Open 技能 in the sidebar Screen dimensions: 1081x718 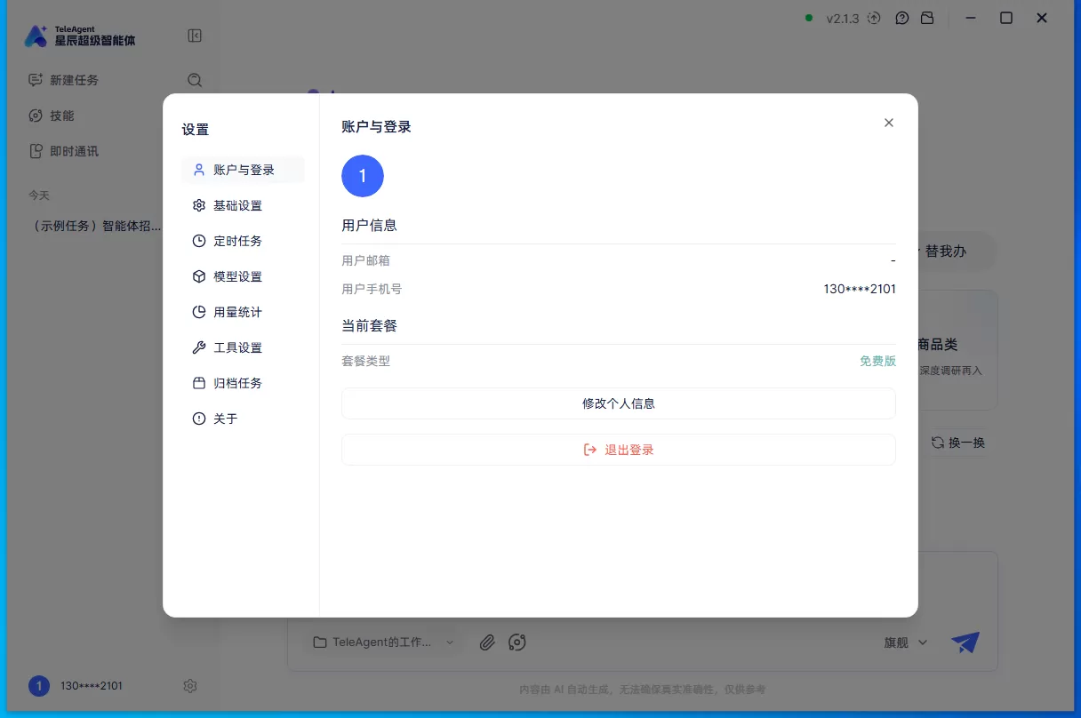click(x=52, y=116)
